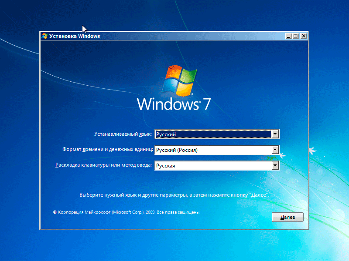Open the Формат времени dropdown arrow
349x261 pixels.
point(275,150)
